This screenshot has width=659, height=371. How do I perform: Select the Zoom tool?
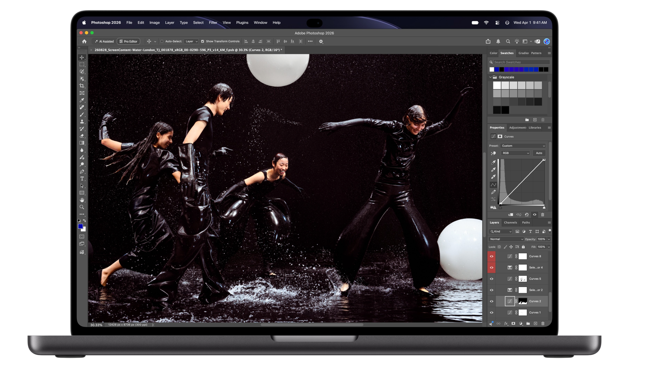tap(82, 207)
